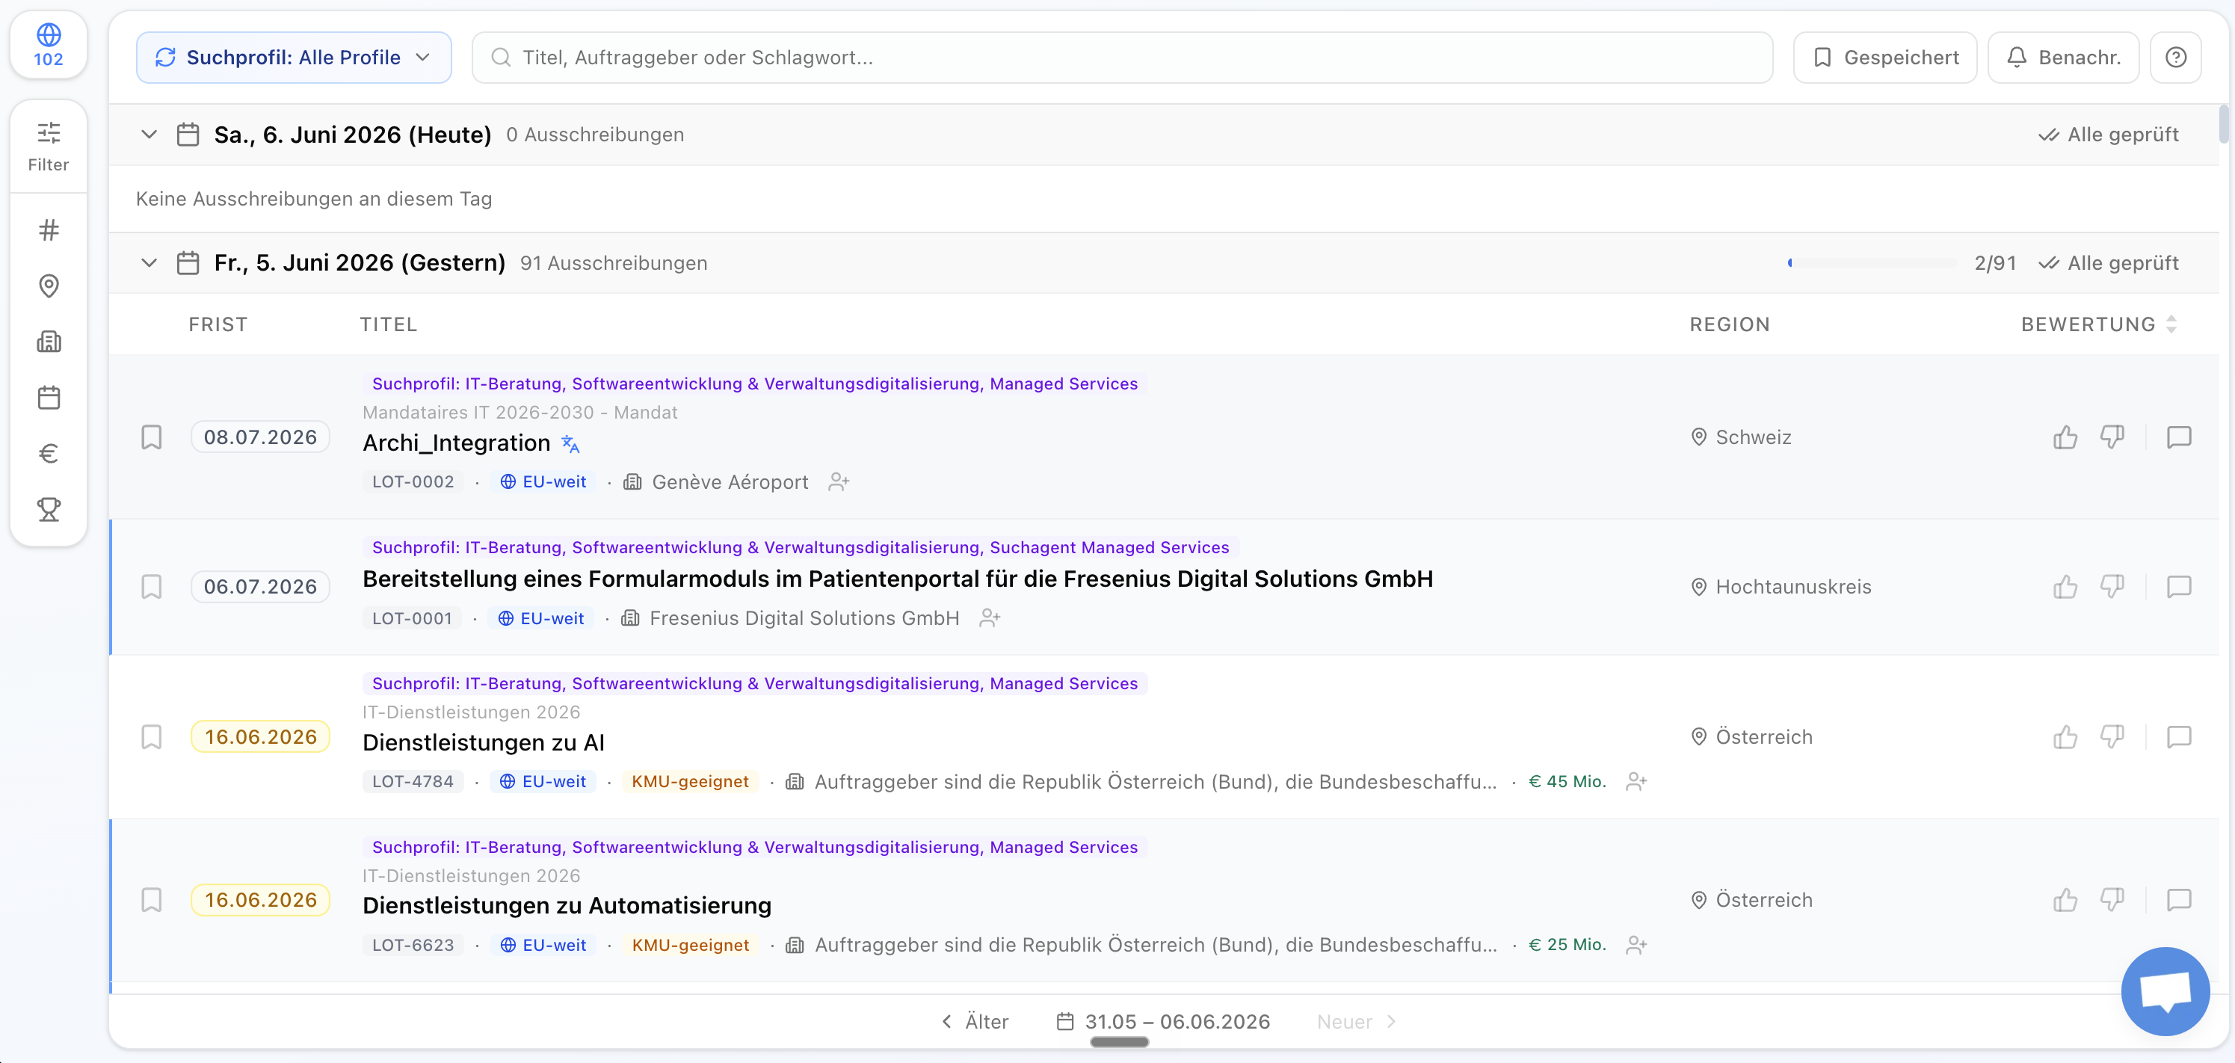Bookmark the Dienstleistungen zu AI tender
The height and width of the screenshot is (1063, 2235).
151,737
